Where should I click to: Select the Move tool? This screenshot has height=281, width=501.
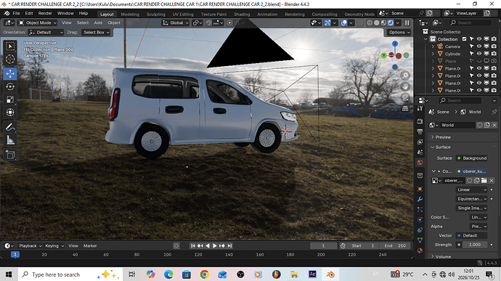[x=10, y=74]
